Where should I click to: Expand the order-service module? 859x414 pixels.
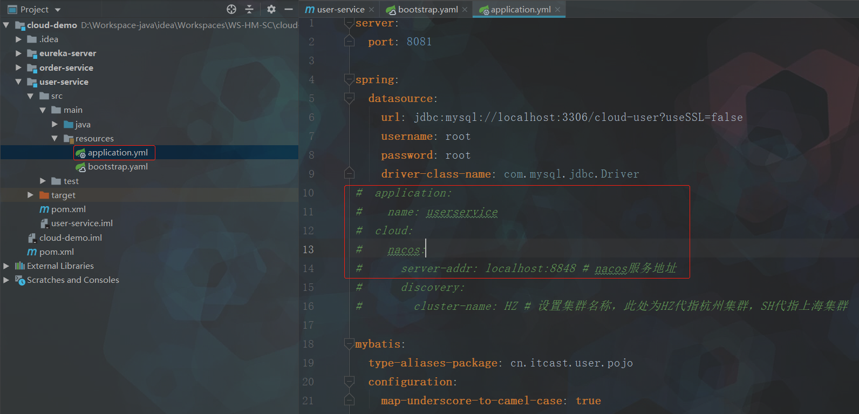[18, 67]
